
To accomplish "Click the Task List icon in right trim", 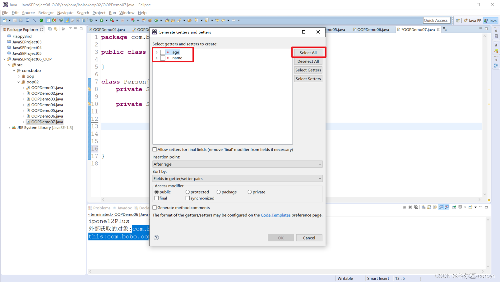I will point(496,36).
